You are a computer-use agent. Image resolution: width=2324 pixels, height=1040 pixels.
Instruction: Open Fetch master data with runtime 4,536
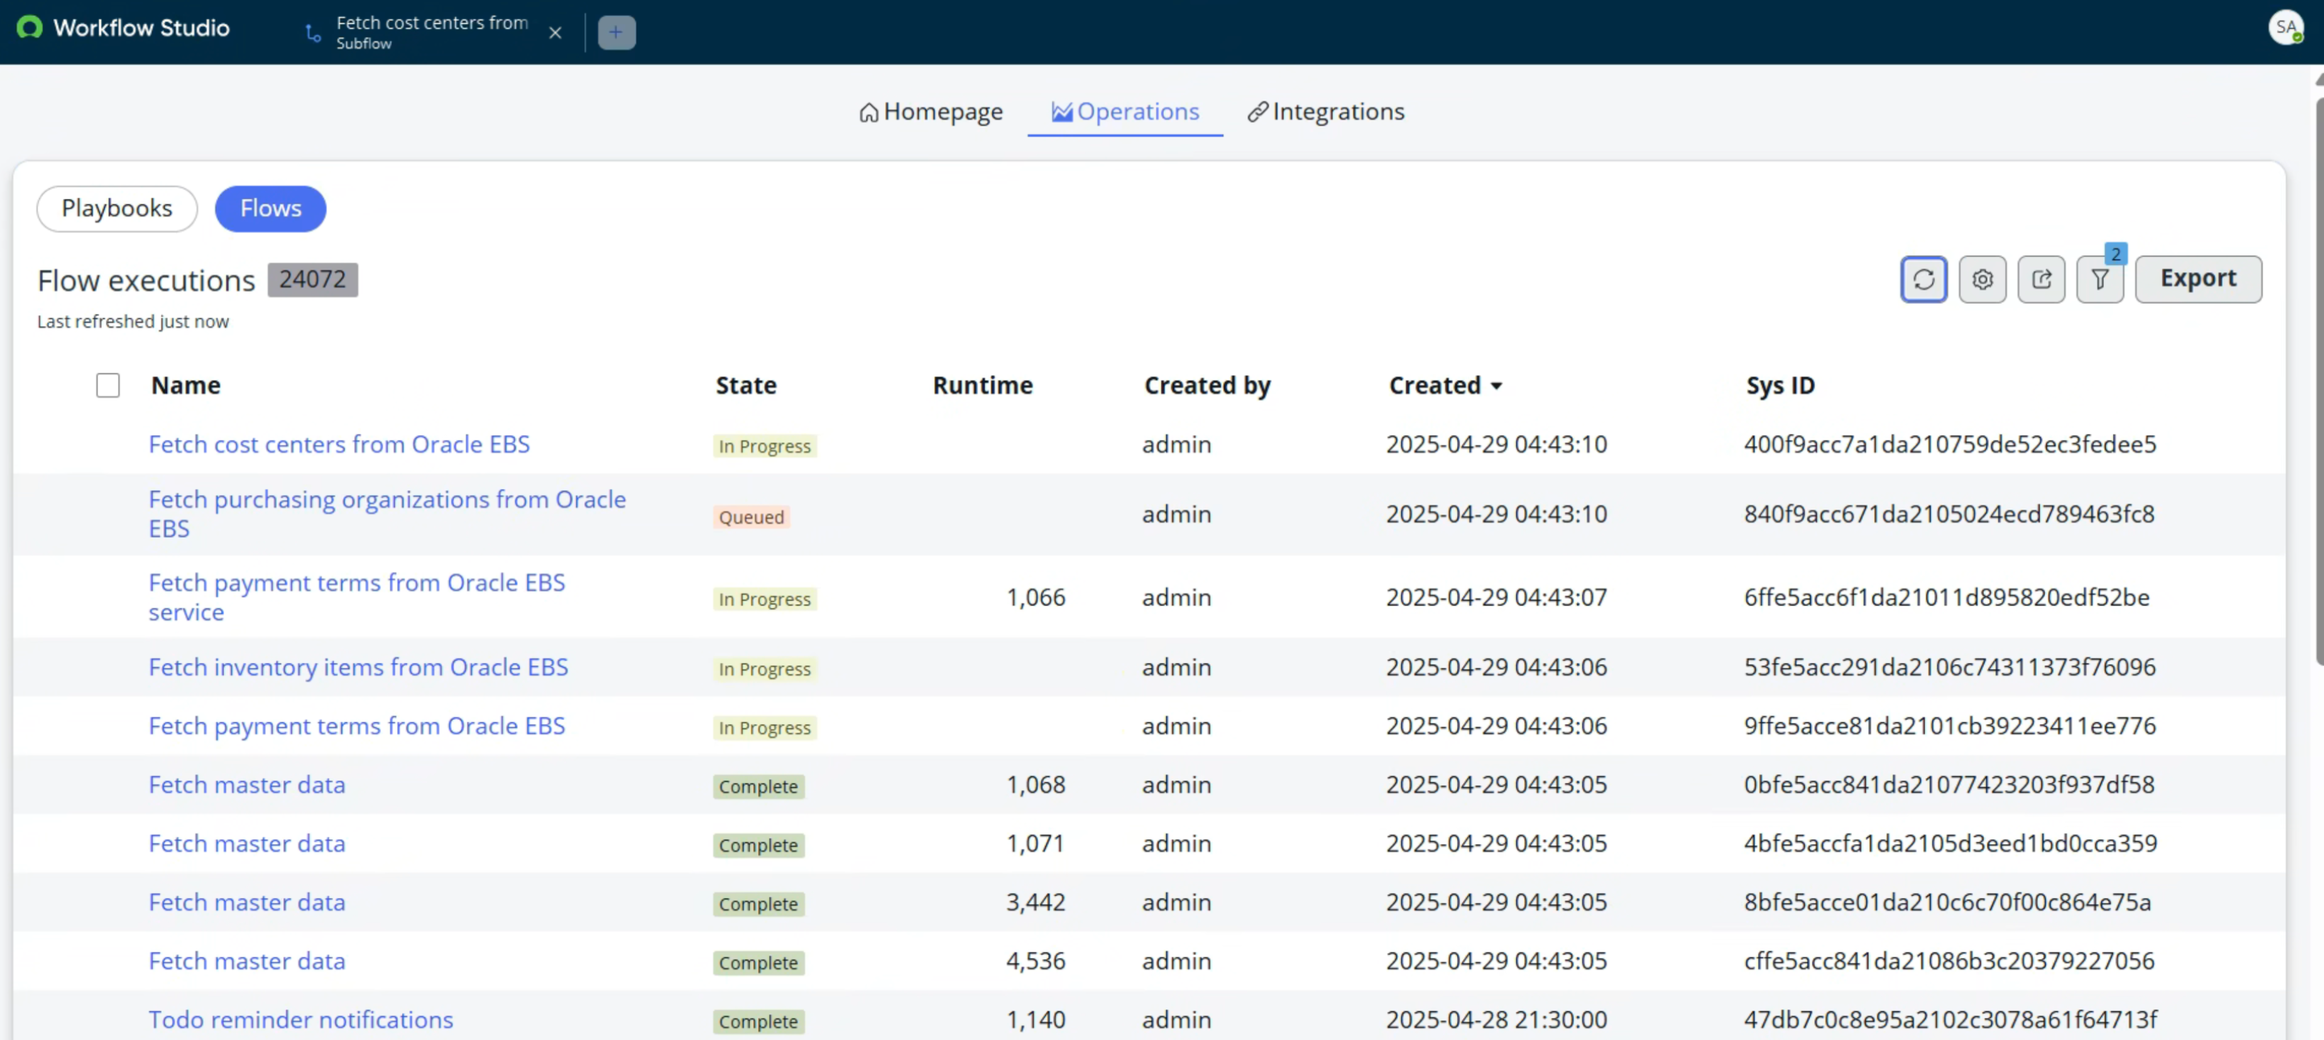point(246,960)
